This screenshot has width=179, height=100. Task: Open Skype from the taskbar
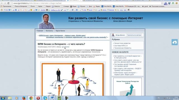[45, 98]
